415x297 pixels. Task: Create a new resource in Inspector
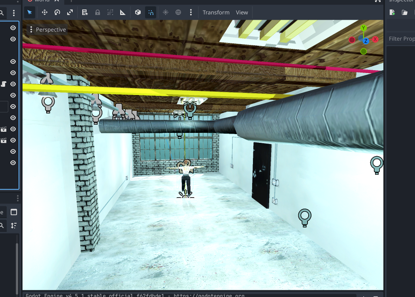(x=392, y=13)
